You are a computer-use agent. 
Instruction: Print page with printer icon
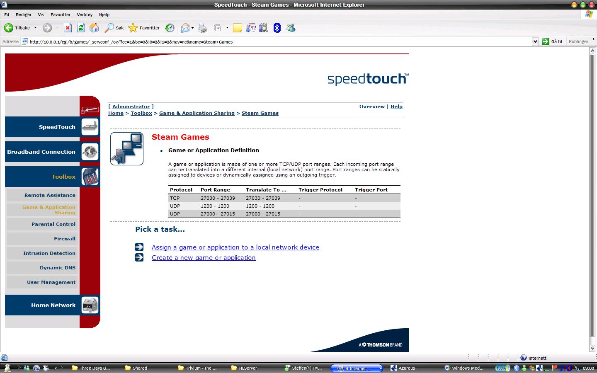(x=202, y=28)
